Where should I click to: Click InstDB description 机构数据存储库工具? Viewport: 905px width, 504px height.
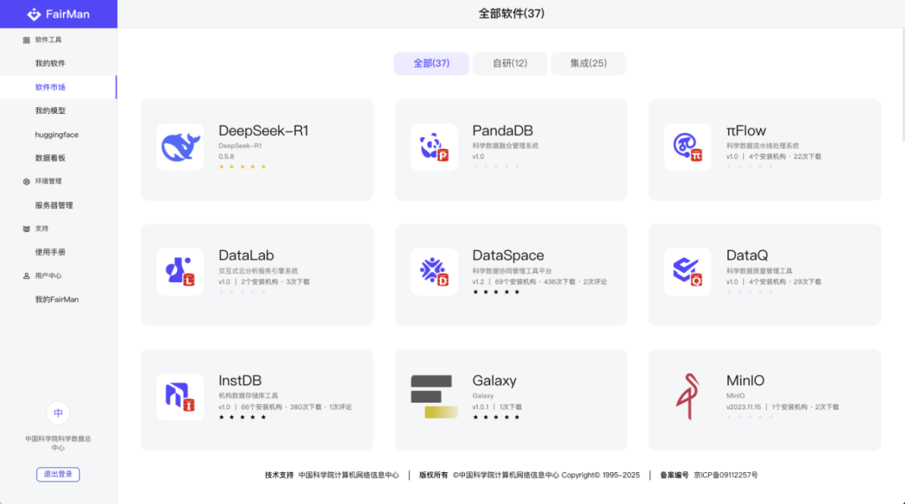pyautogui.click(x=248, y=396)
